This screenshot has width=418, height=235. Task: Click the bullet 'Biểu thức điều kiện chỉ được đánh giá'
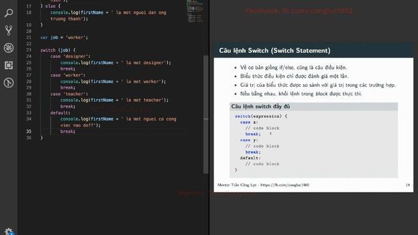click(x=295, y=76)
